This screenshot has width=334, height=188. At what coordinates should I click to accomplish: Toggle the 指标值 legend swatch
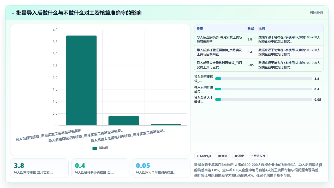[95, 148]
